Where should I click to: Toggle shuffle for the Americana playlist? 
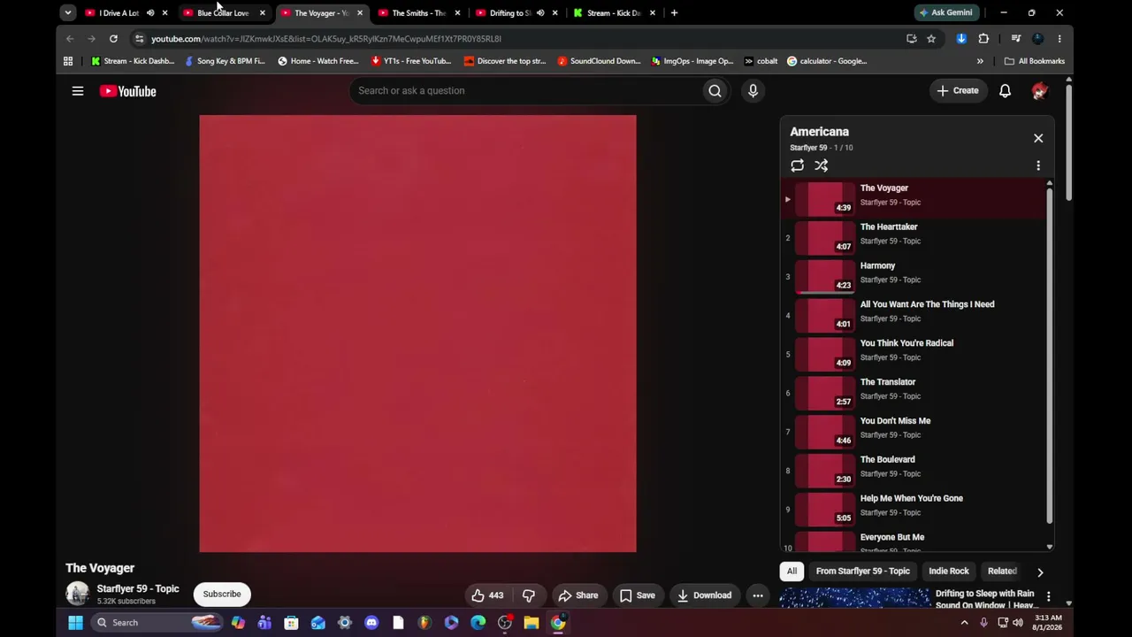[822, 165]
